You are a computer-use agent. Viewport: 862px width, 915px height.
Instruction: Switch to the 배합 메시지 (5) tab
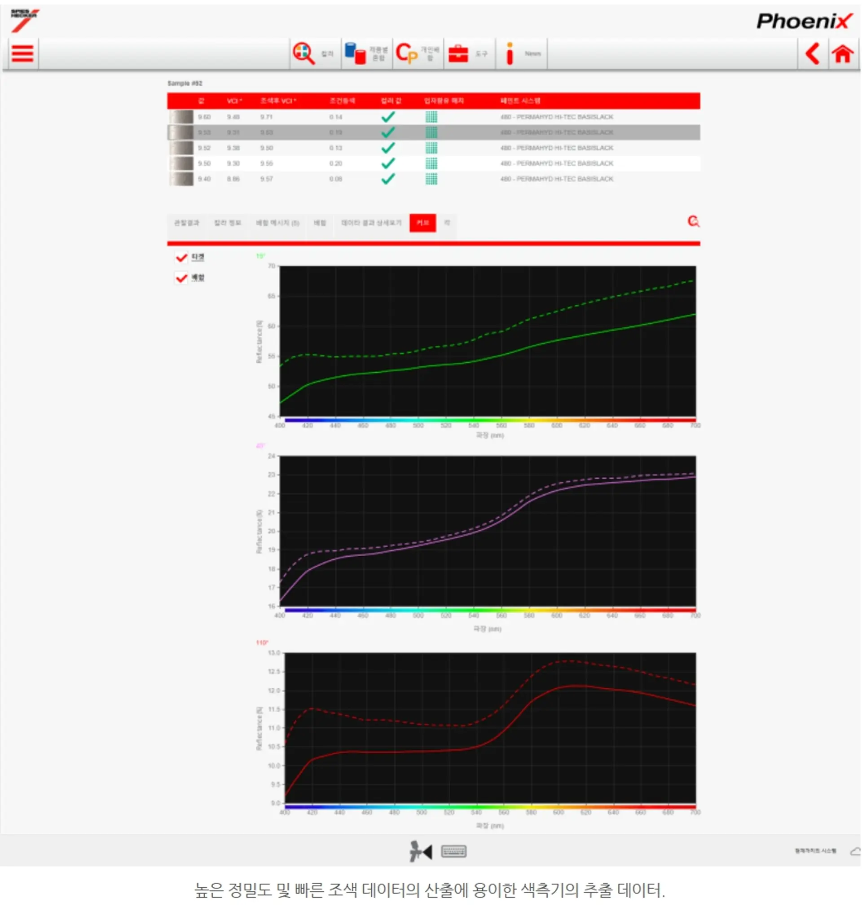click(x=277, y=223)
